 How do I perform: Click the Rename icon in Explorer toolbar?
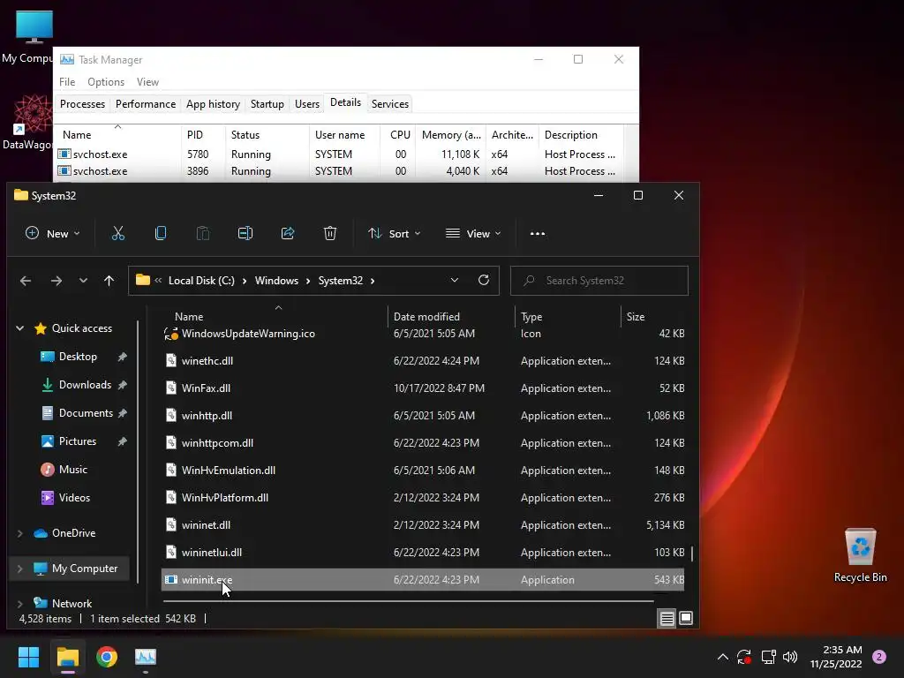(245, 233)
